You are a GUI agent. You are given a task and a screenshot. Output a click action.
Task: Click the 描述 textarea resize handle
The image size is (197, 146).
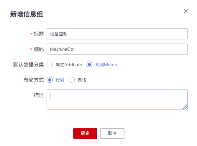point(185,107)
